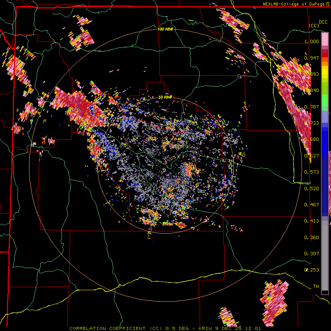Select the 0.413 scale value
331x331 pixels.
[312, 221]
